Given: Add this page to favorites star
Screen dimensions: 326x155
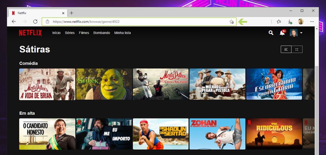Looking at the screenshot, I should pyautogui.click(x=231, y=21).
